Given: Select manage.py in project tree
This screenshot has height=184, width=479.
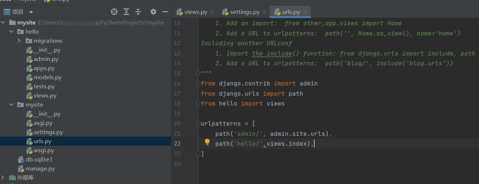Looking at the screenshot, I should coord(40,169).
